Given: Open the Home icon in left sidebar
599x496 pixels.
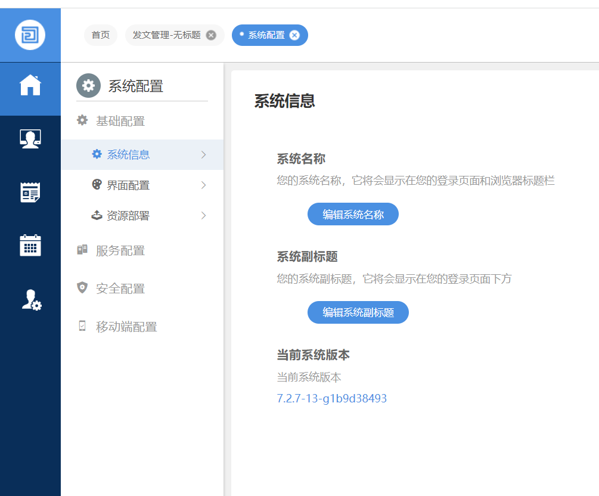Looking at the screenshot, I should pos(30,85).
